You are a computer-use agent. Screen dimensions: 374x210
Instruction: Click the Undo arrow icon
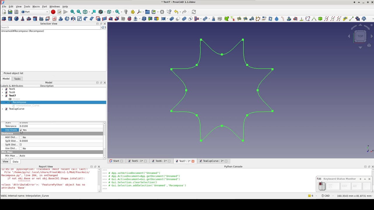pyautogui.click(x=176, y=12)
